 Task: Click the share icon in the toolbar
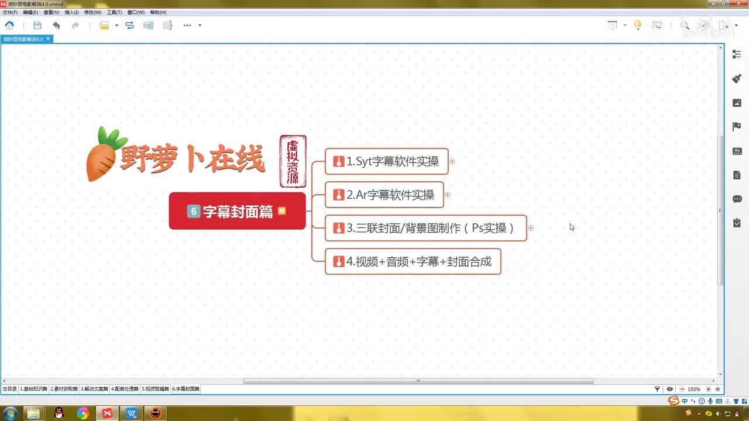(705, 25)
